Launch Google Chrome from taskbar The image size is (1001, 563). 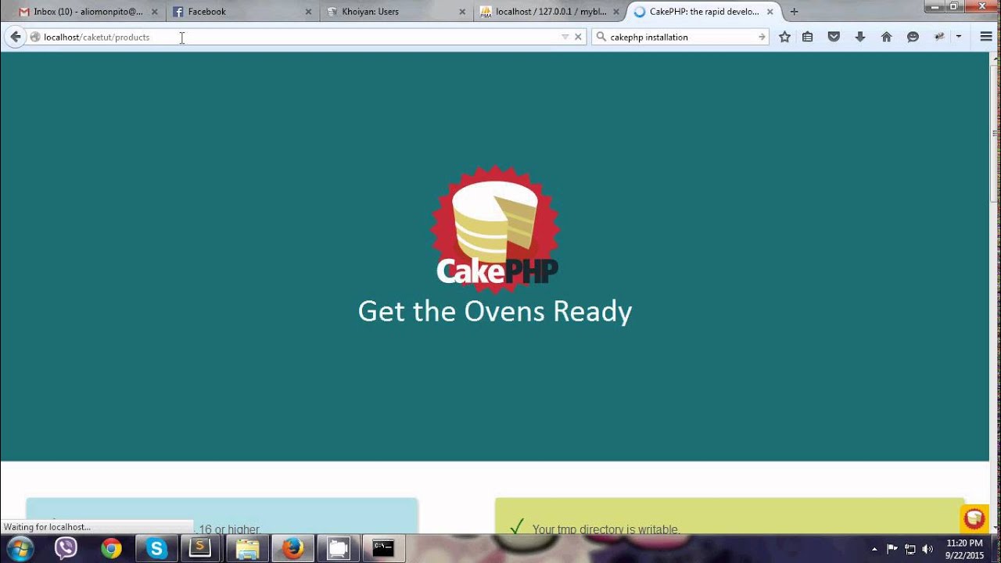pyautogui.click(x=111, y=549)
